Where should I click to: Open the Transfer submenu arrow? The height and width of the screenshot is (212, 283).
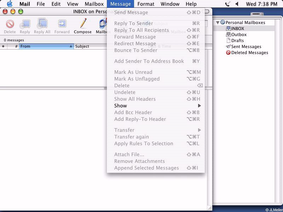200,130
